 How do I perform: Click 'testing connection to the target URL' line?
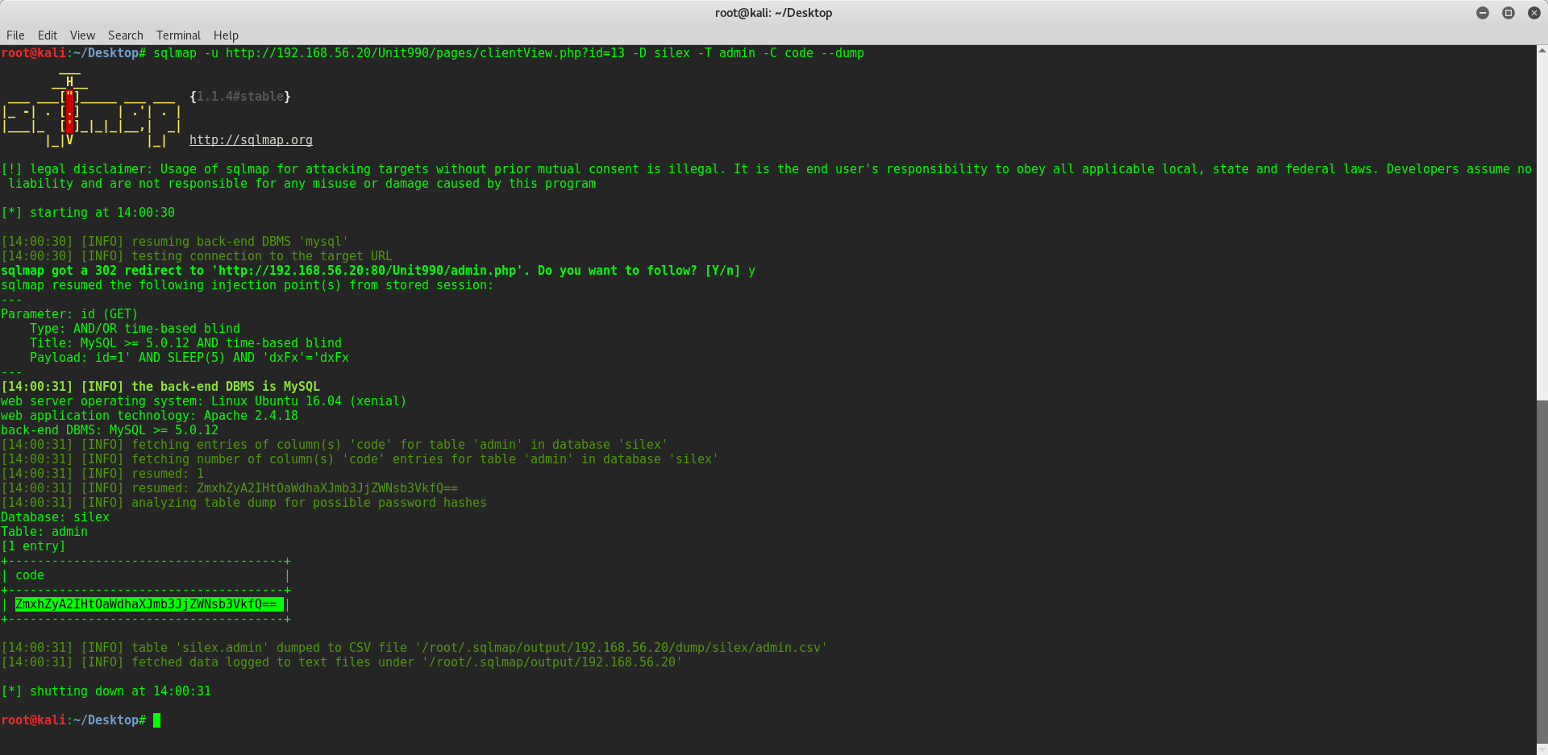pos(197,256)
